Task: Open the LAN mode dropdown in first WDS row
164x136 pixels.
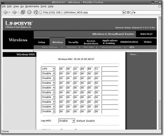Action: coord(48,69)
